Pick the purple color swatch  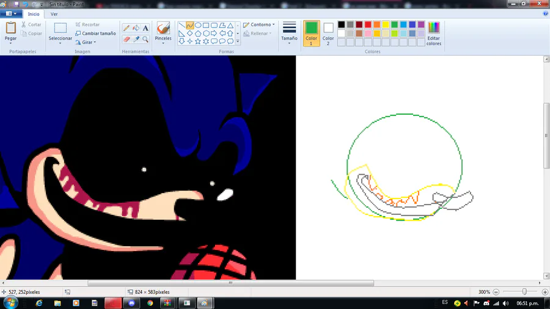pyautogui.click(x=421, y=24)
